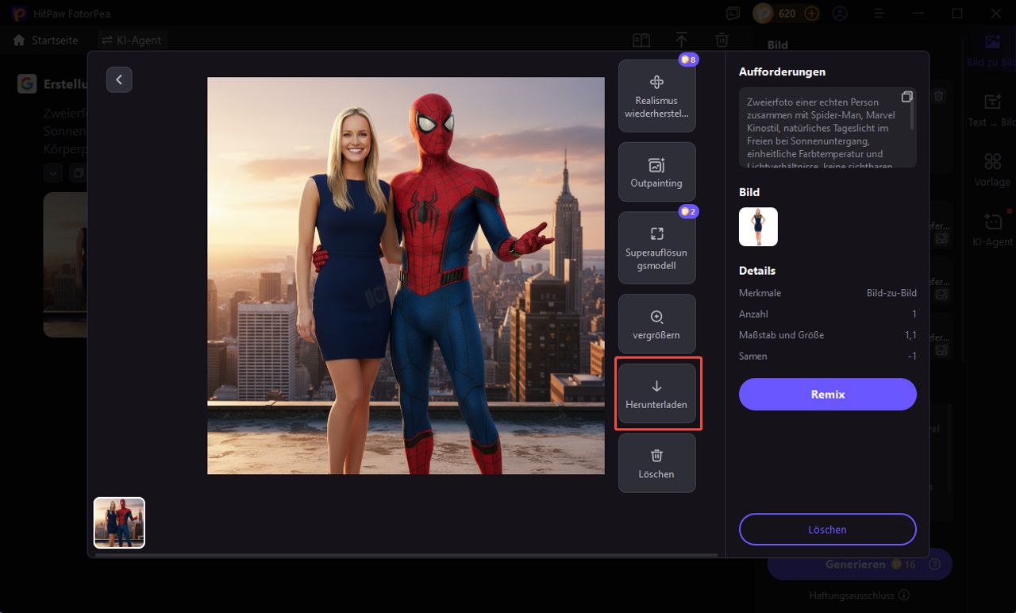Select the generated image thumbnail in the filmstrip

coord(119,522)
